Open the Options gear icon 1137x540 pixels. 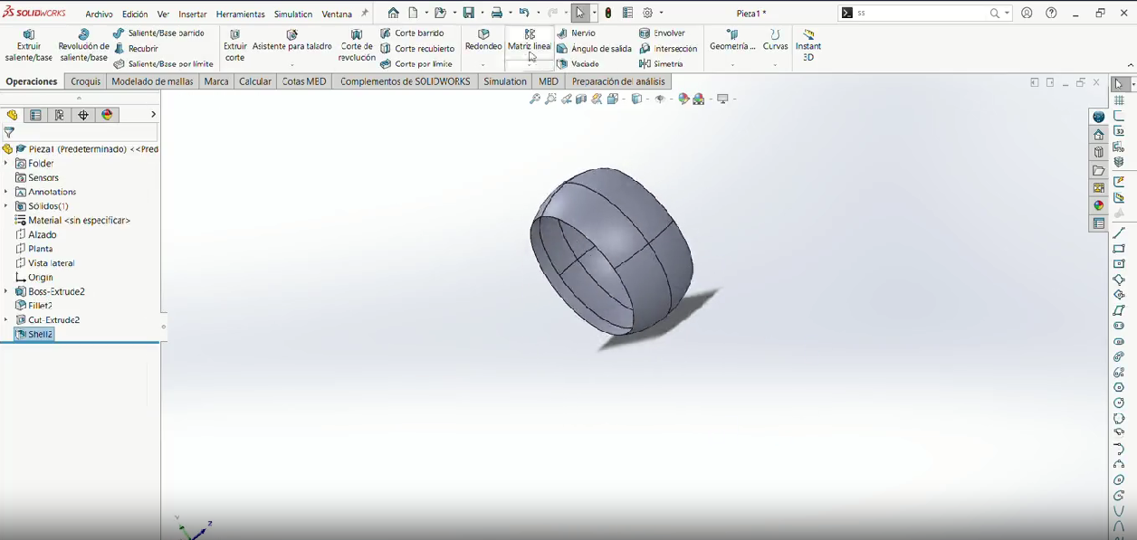click(x=648, y=14)
